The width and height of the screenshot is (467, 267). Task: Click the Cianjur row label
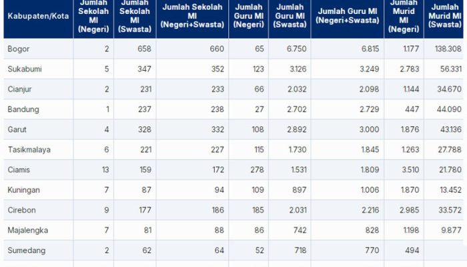[19, 89]
